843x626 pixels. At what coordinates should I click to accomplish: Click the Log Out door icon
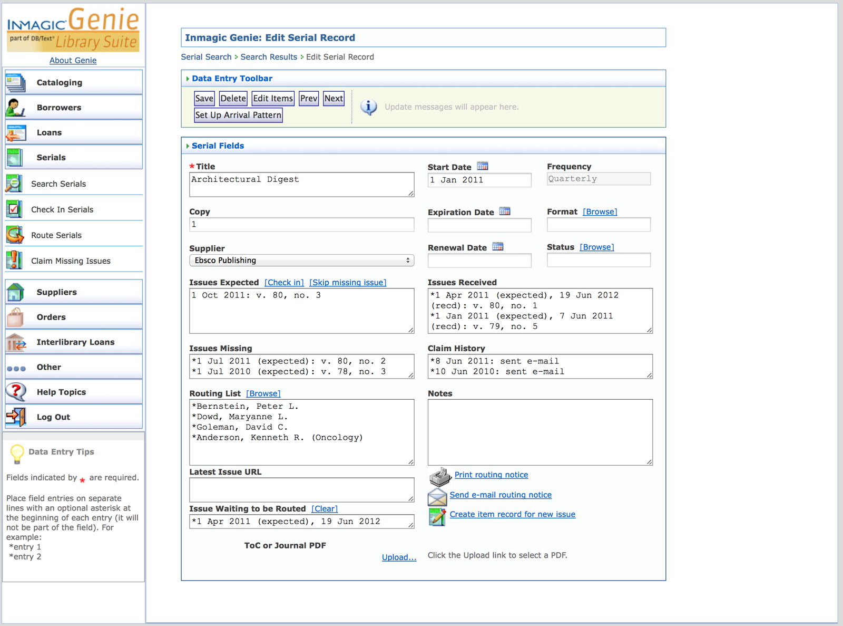[x=16, y=417]
